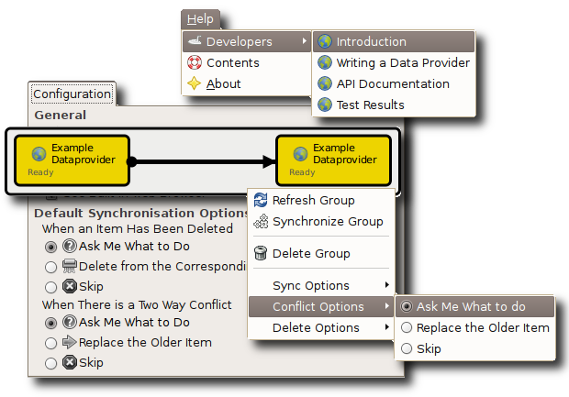The image size is (569, 397).
Task: Click question icon under Item Has Been Deleted
Action: point(70,246)
